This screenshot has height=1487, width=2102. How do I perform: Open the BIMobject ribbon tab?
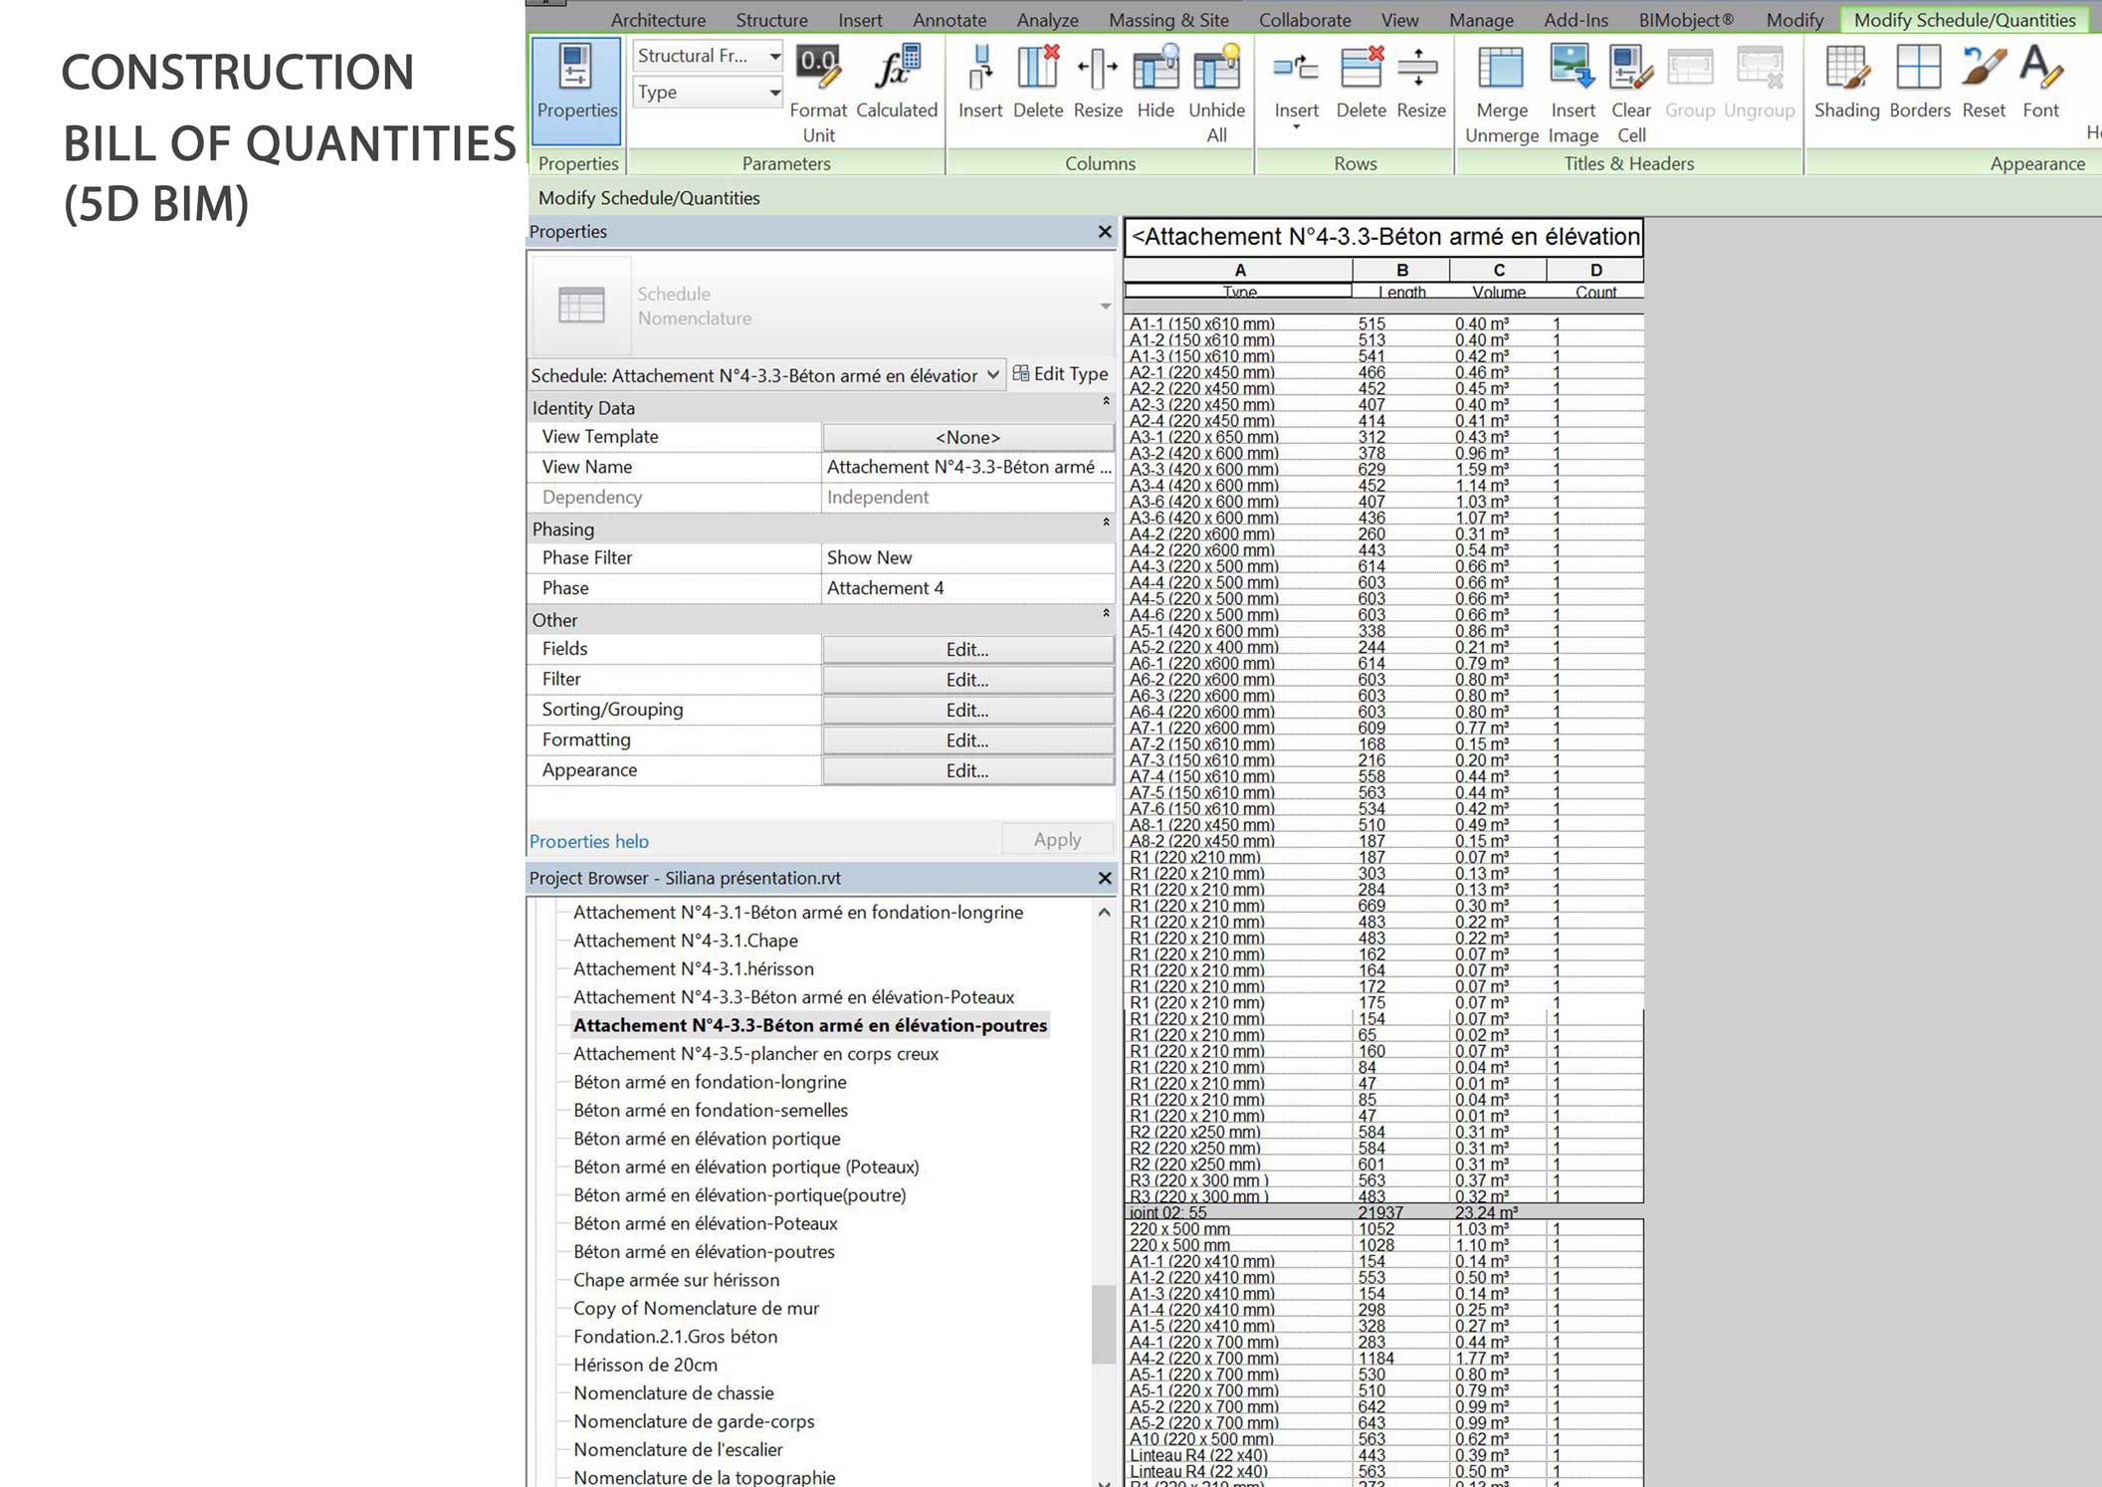(x=1686, y=20)
